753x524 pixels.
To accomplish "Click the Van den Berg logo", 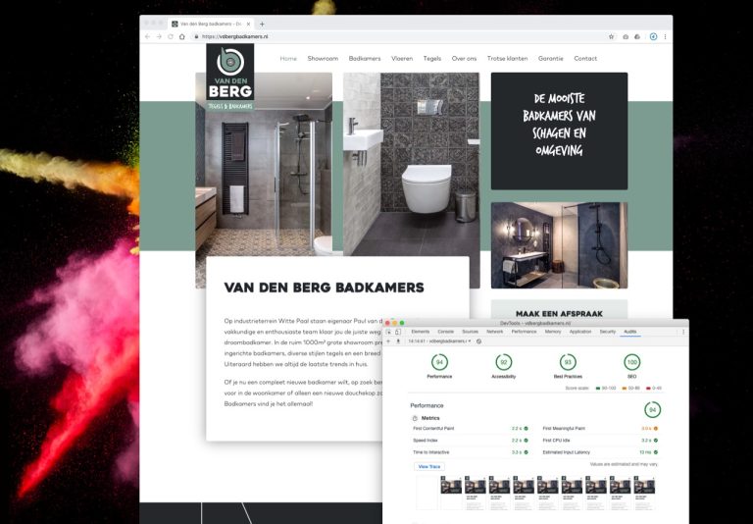I will coord(230,78).
